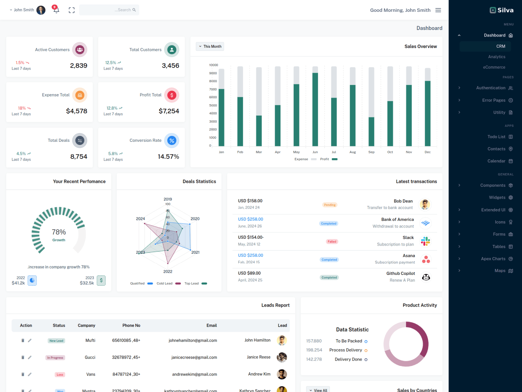Expand the Utility submenu chevron
This screenshot has width=522, height=392.
pos(459,112)
